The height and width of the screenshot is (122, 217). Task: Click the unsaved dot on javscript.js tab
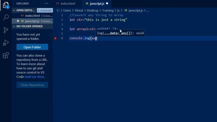[107, 3]
